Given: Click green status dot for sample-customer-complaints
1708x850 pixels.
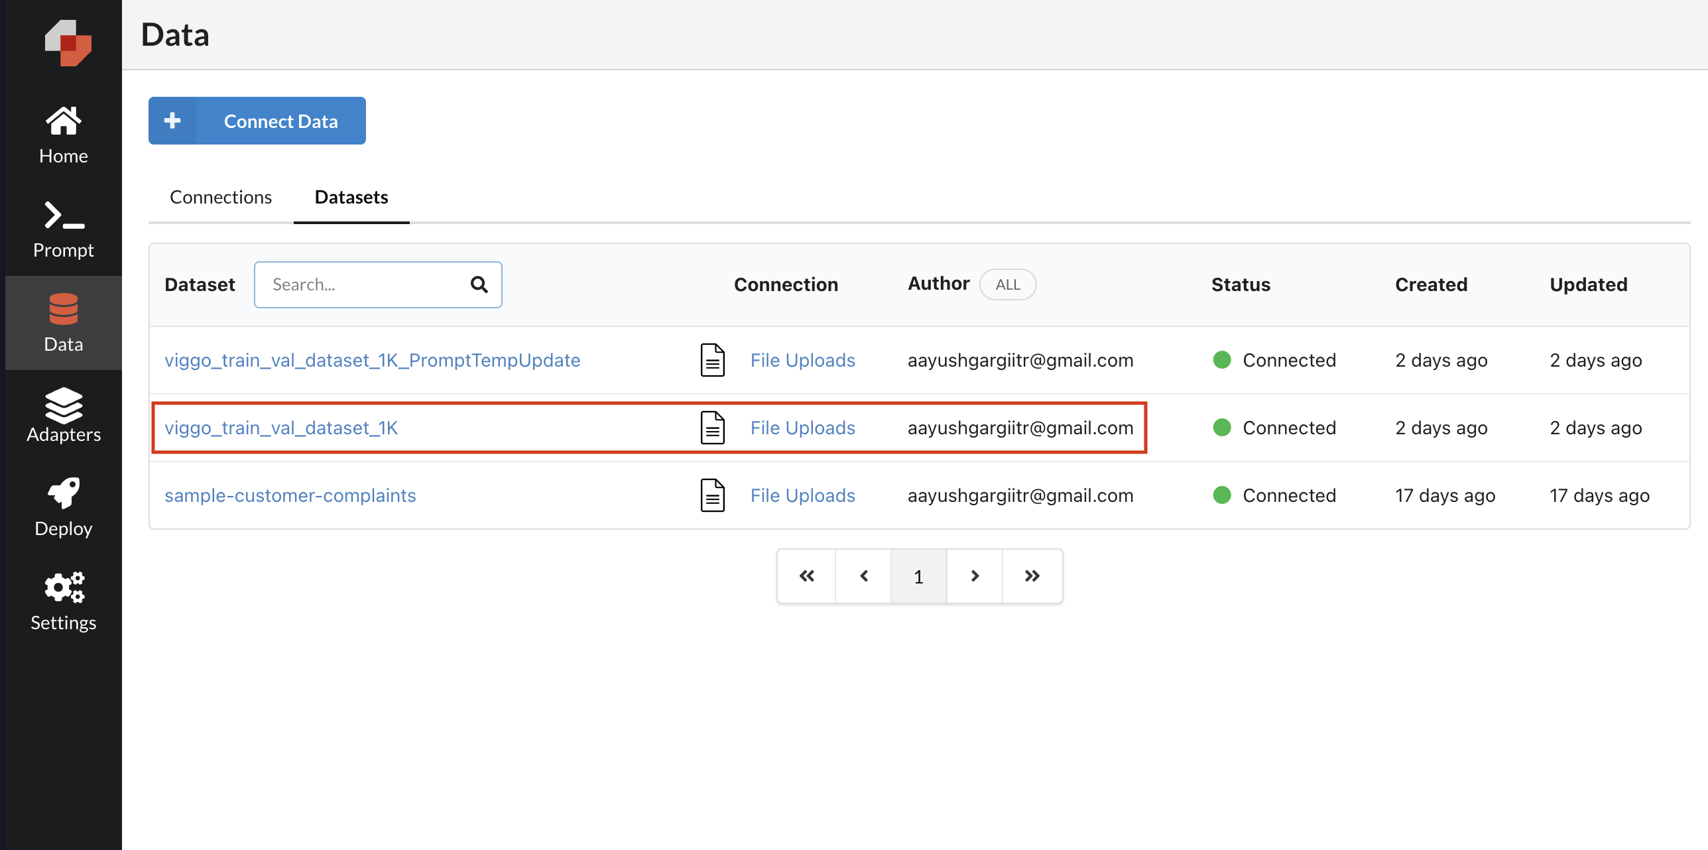Looking at the screenshot, I should click(x=1222, y=495).
